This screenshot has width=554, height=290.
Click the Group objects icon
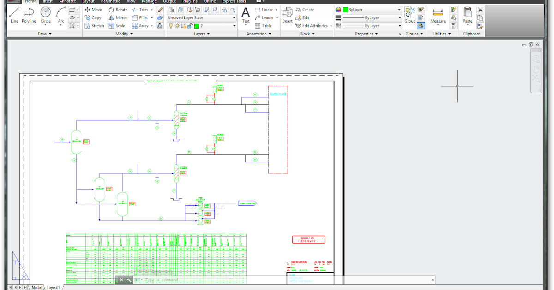(x=410, y=15)
